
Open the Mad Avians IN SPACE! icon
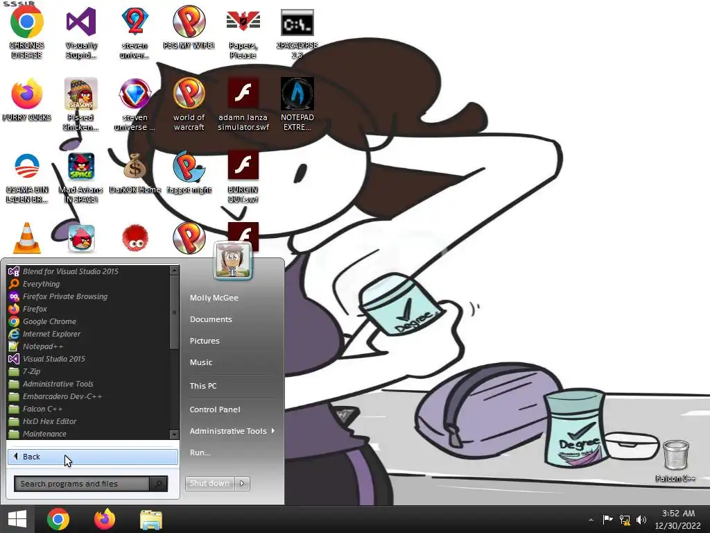point(81,177)
